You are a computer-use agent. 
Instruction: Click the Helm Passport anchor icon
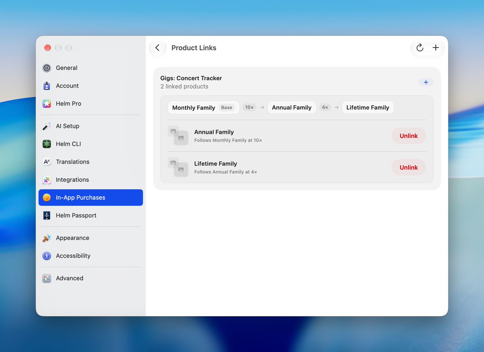tap(47, 215)
